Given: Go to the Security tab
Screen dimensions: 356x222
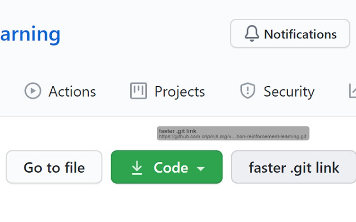Looking at the screenshot, I should click(289, 92).
